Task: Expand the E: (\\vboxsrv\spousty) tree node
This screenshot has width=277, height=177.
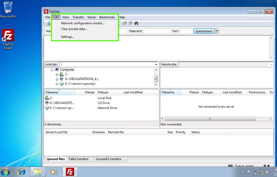Action: tap(57, 84)
